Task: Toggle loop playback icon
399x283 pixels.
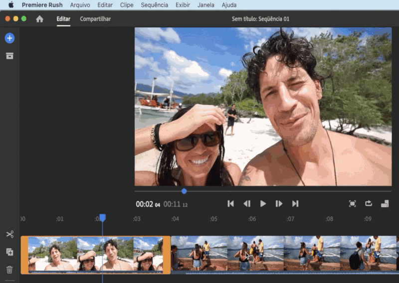Action: tap(369, 203)
